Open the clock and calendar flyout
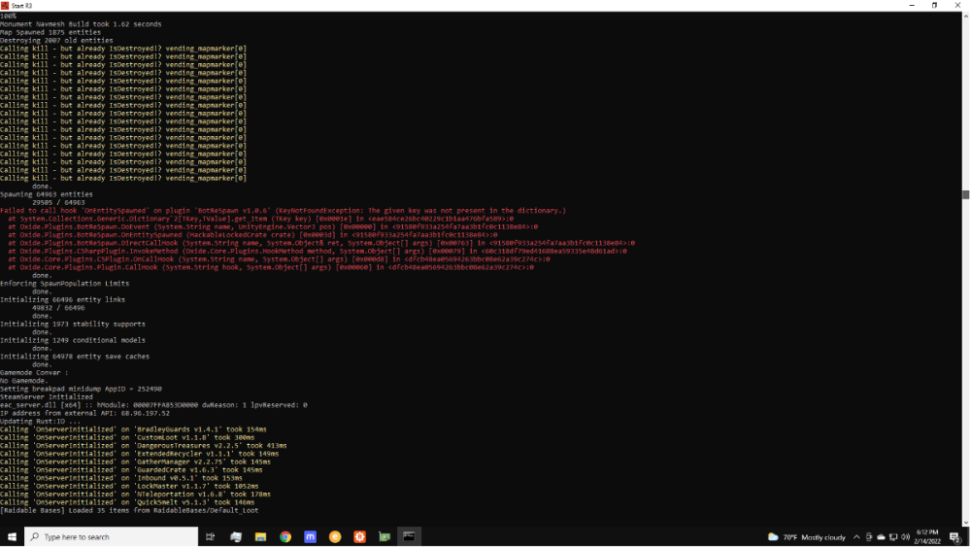 (x=926, y=536)
